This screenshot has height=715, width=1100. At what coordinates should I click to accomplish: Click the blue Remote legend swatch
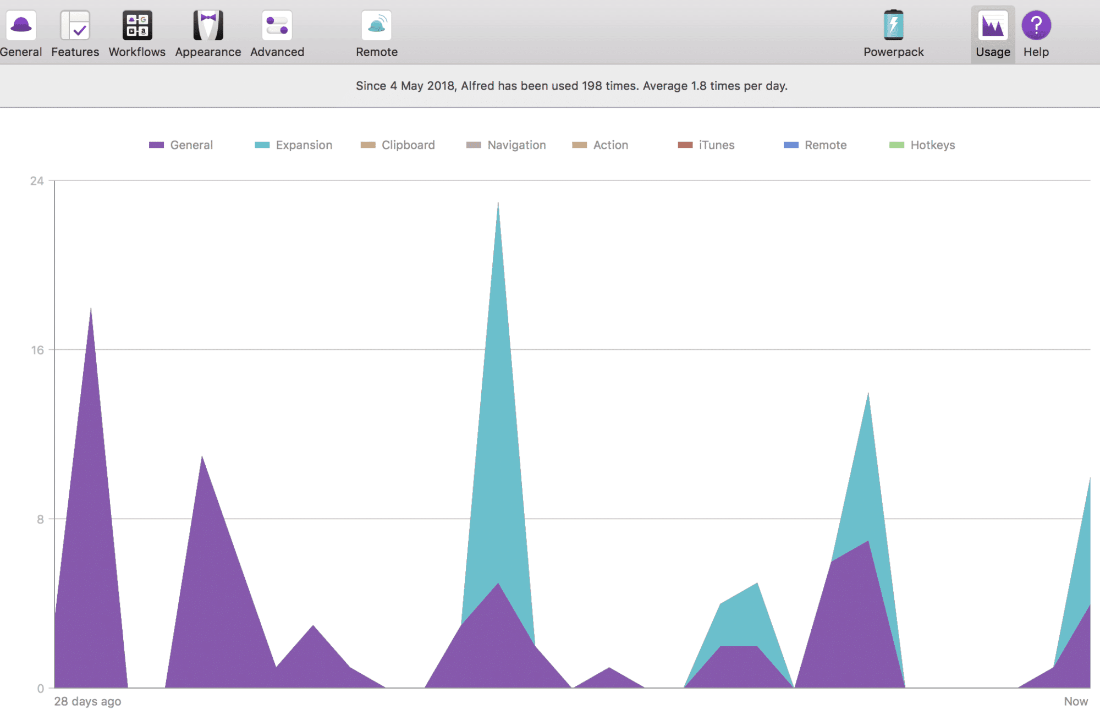[791, 145]
